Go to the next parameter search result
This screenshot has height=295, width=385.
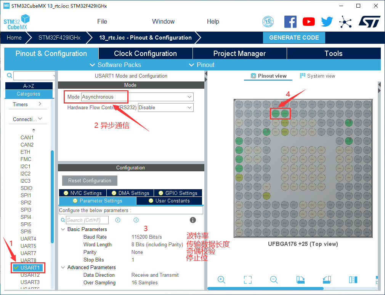click(x=136, y=220)
